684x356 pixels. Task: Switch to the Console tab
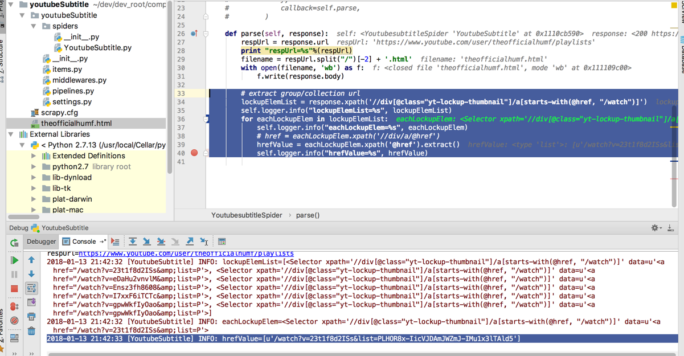(x=84, y=242)
